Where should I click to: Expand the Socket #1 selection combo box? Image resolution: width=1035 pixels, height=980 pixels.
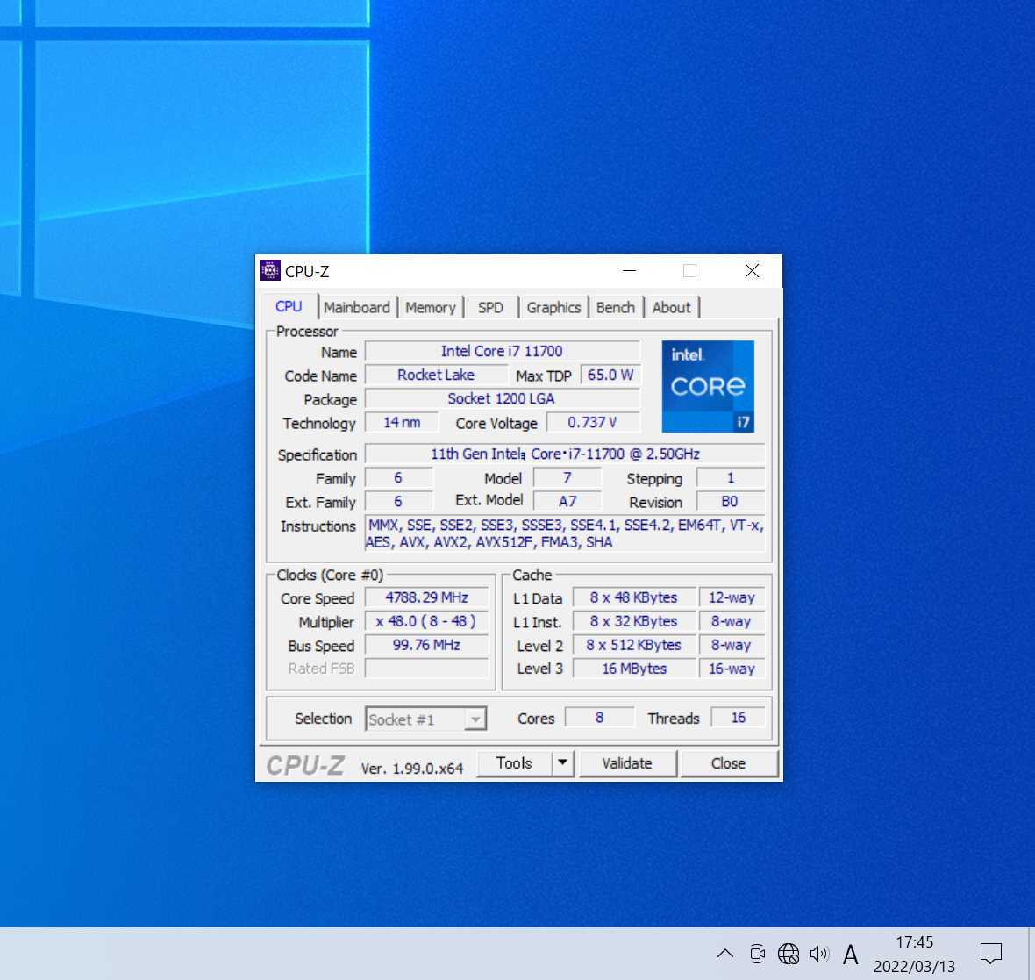tap(425, 719)
